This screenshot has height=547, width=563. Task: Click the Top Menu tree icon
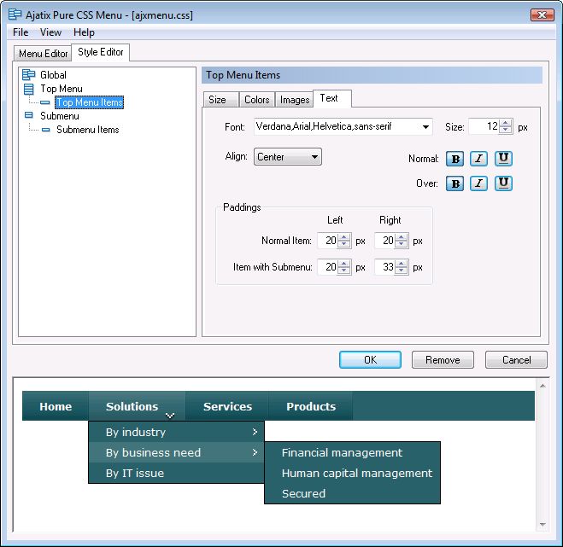coord(29,89)
